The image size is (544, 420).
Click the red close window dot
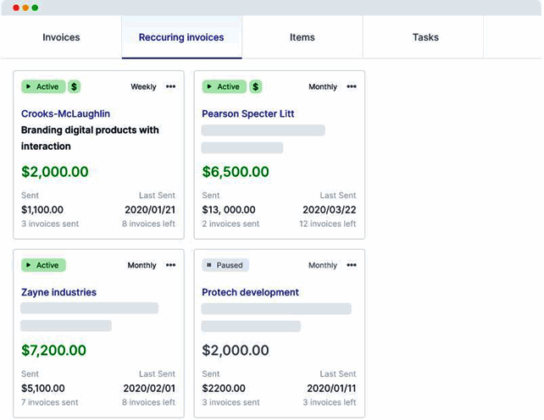15,8
